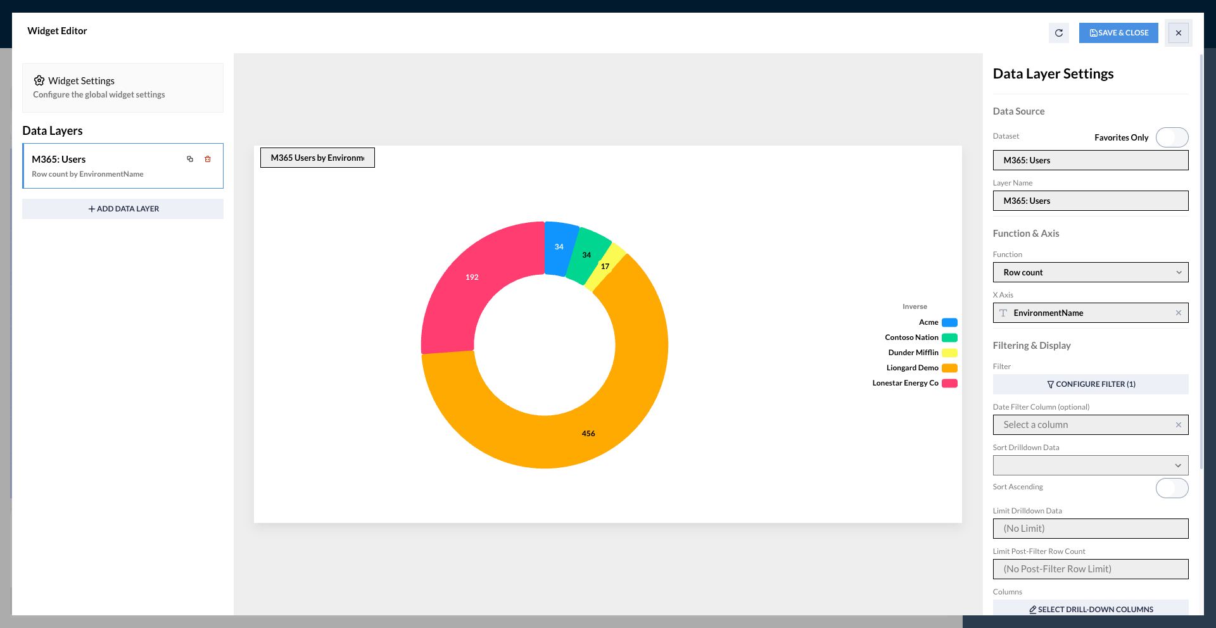Edit the Layer Name input field
The width and height of the screenshot is (1216, 628).
[x=1091, y=201]
